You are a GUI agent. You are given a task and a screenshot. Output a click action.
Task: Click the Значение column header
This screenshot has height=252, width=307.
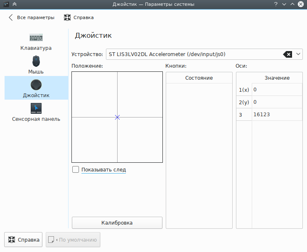click(x=277, y=78)
